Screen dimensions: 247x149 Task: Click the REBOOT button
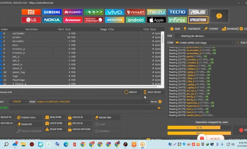[x=131, y=92]
